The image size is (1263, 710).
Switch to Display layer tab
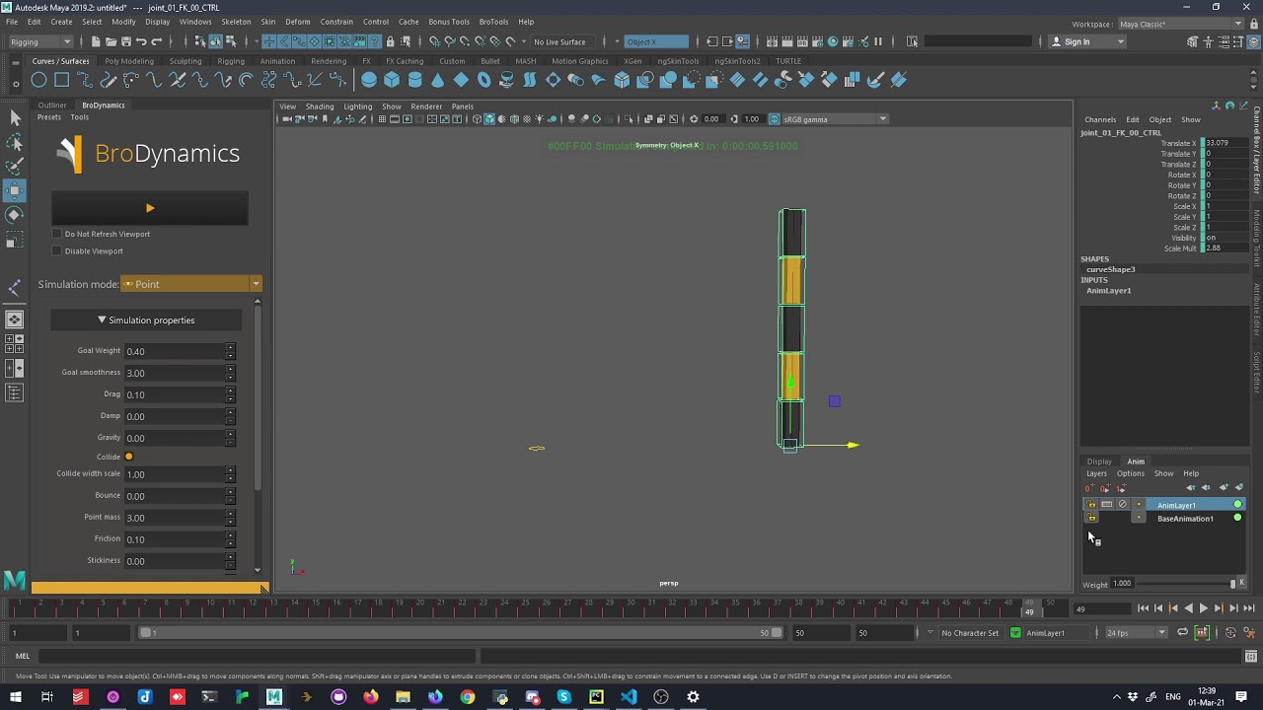pyautogui.click(x=1099, y=461)
